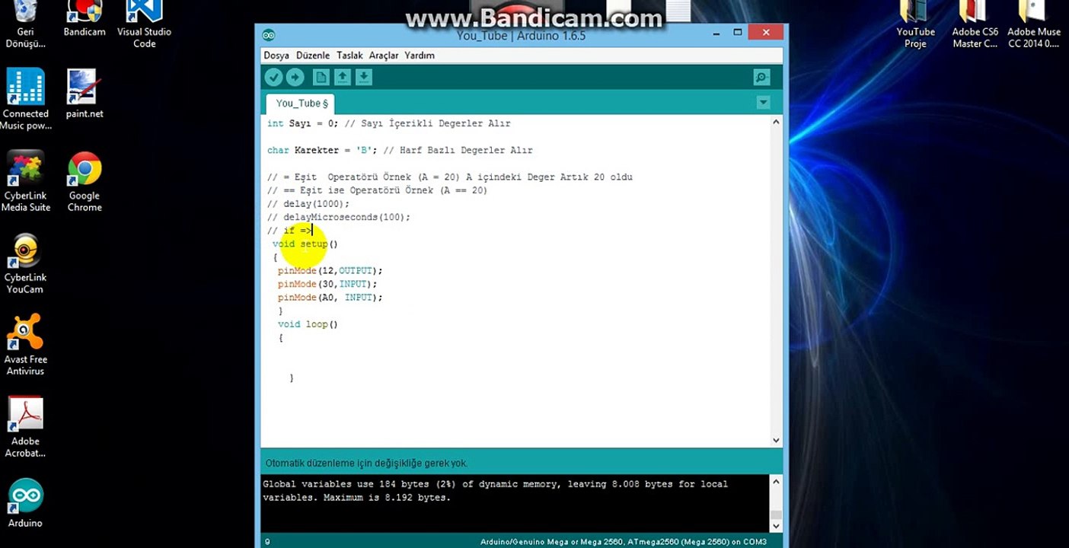Screen dimensions: 1069x548
Task: Close the Arduino IDE window
Action: coord(766,32)
